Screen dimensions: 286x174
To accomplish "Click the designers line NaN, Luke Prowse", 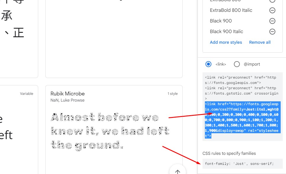I will click(68, 100).
